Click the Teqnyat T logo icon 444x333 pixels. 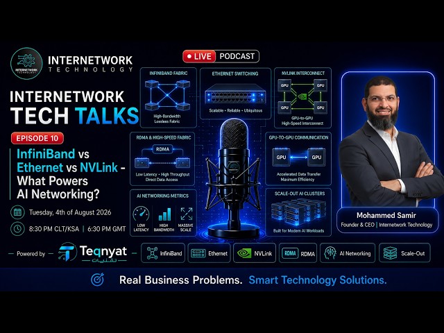click(x=67, y=252)
